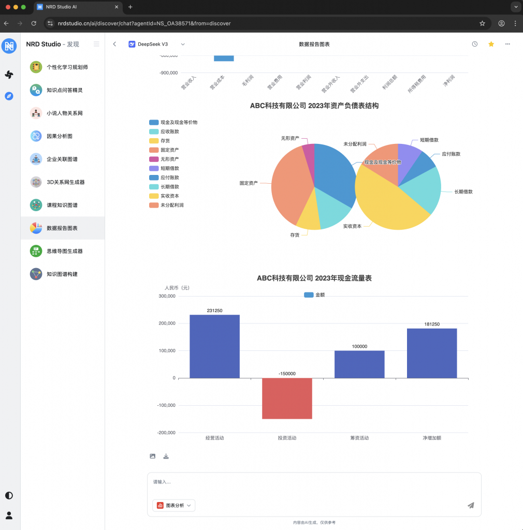Click the yellow favorite star icon

(491, 44)
